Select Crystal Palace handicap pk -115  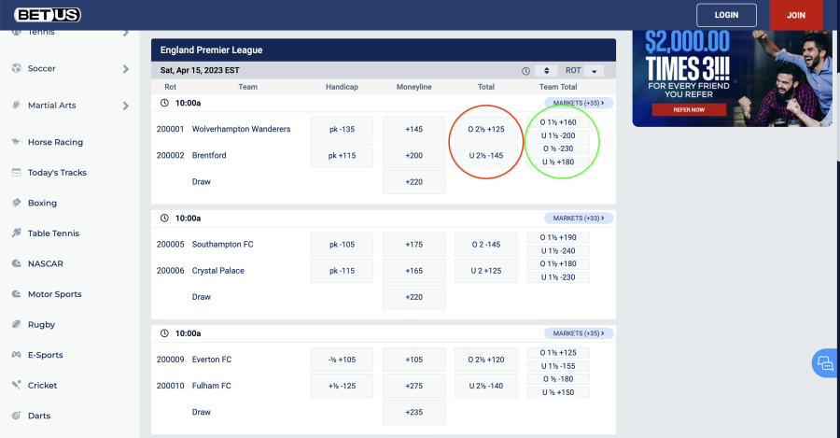click(x=342, y=271)
